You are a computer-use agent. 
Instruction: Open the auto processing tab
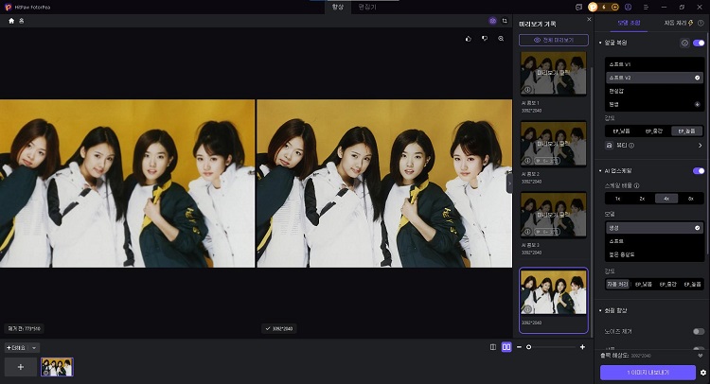click(678, 23)
